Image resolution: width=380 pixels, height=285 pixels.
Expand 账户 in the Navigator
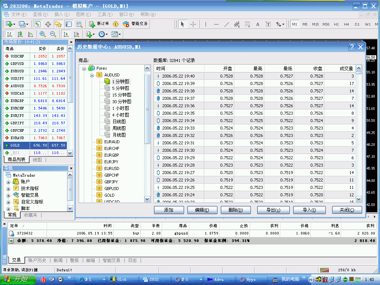coord(8,182)
